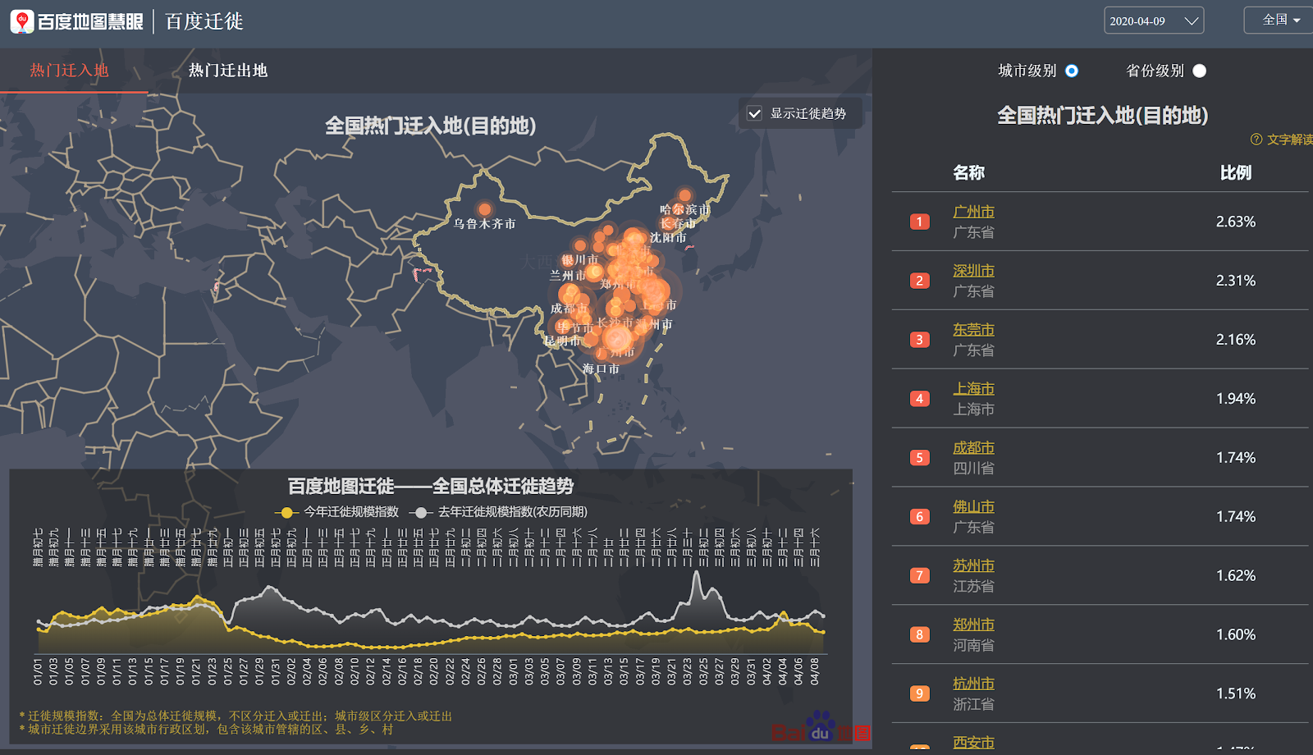
Task: Click the 百度迁徙 title in header
Action: coord(204,21)
